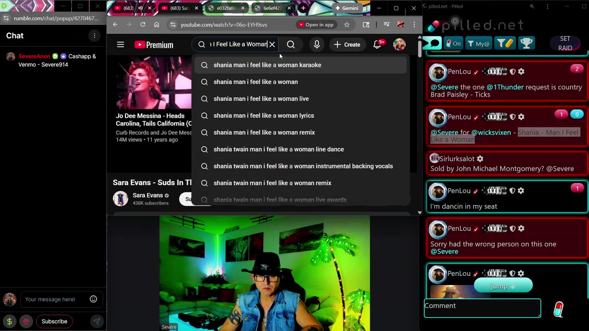Screen dimensions: 589x331
Task: Open Pilled window zoom icon
Action: (532, 6)
